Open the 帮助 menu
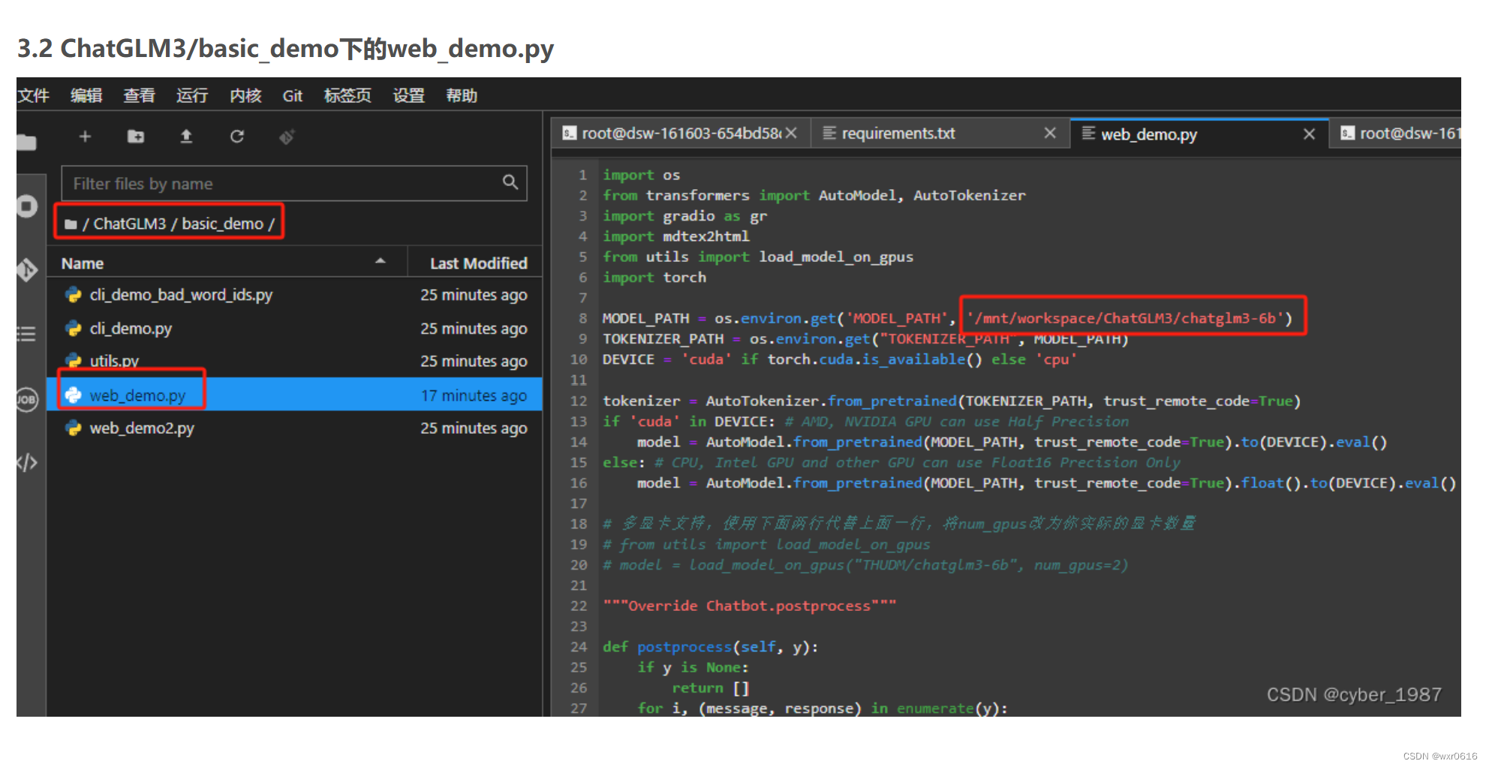The width and height of the screenshot is (1489, 767). coord(462,95)
